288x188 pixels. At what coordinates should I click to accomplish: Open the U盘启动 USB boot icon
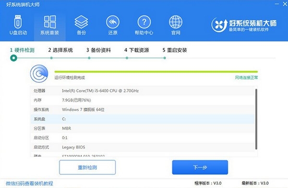pyautogui.click(x=18, y=25)
